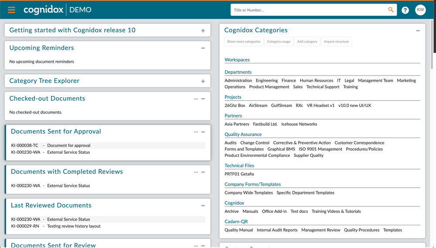Image resolution: width=436 pixels, height=248 pixels.
Task: Click the Import structure button
Action: [336, 41]
